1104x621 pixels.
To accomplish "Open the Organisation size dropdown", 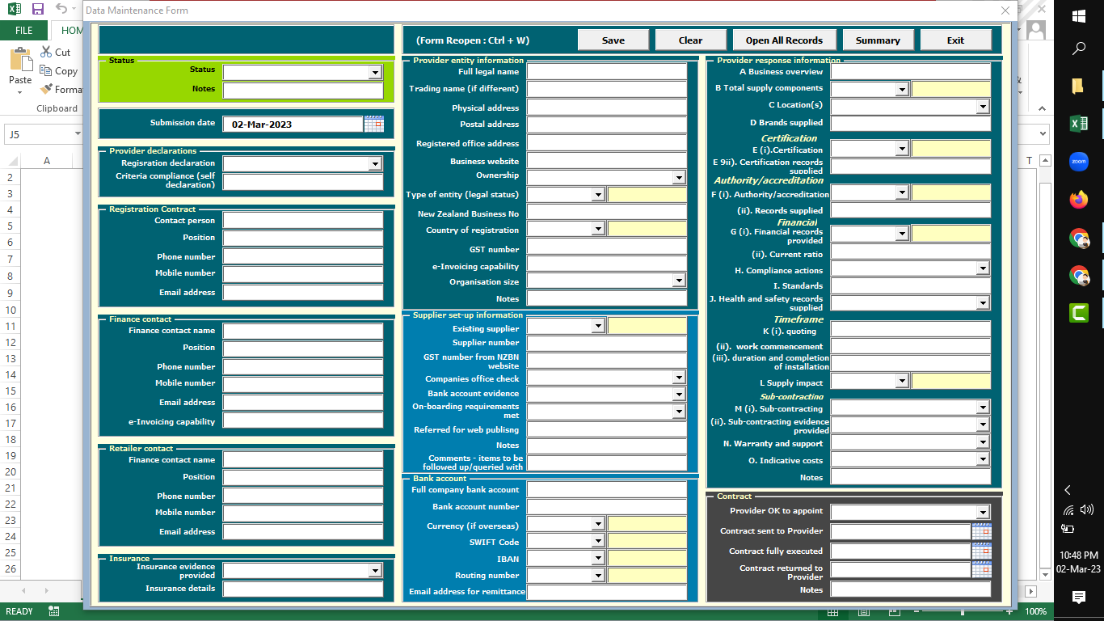I will 679,281.
